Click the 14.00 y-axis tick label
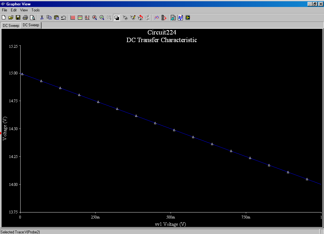Viewport: 324px width, 234px height. click(13, 184)
